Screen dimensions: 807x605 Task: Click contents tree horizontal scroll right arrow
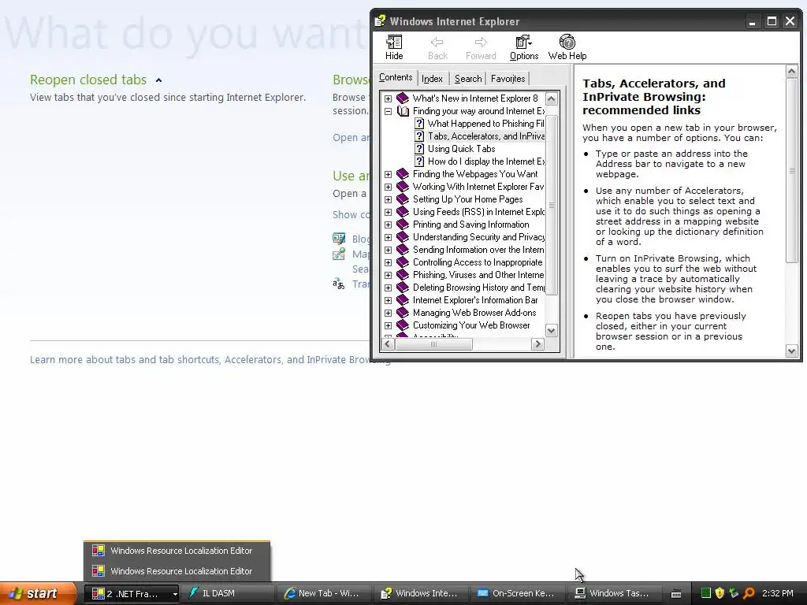coord(537,344)
